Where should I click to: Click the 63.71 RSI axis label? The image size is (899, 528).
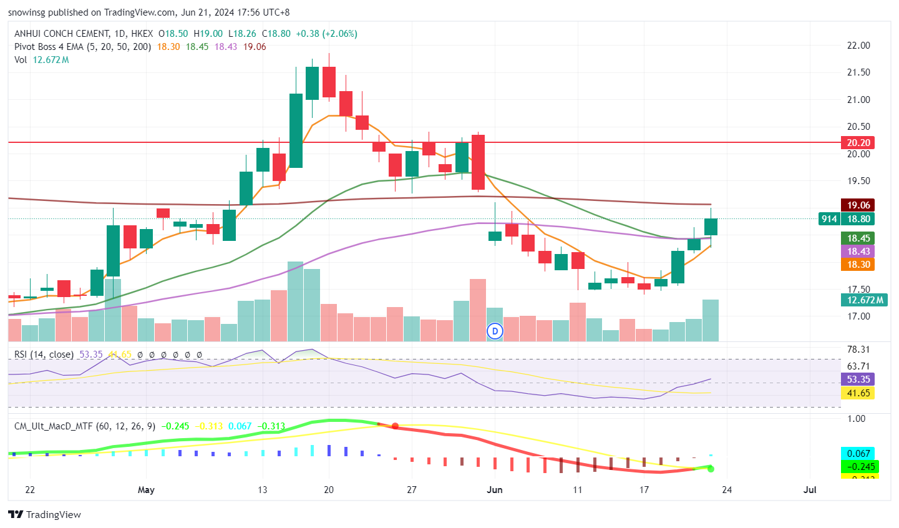(x=858, y=366)
